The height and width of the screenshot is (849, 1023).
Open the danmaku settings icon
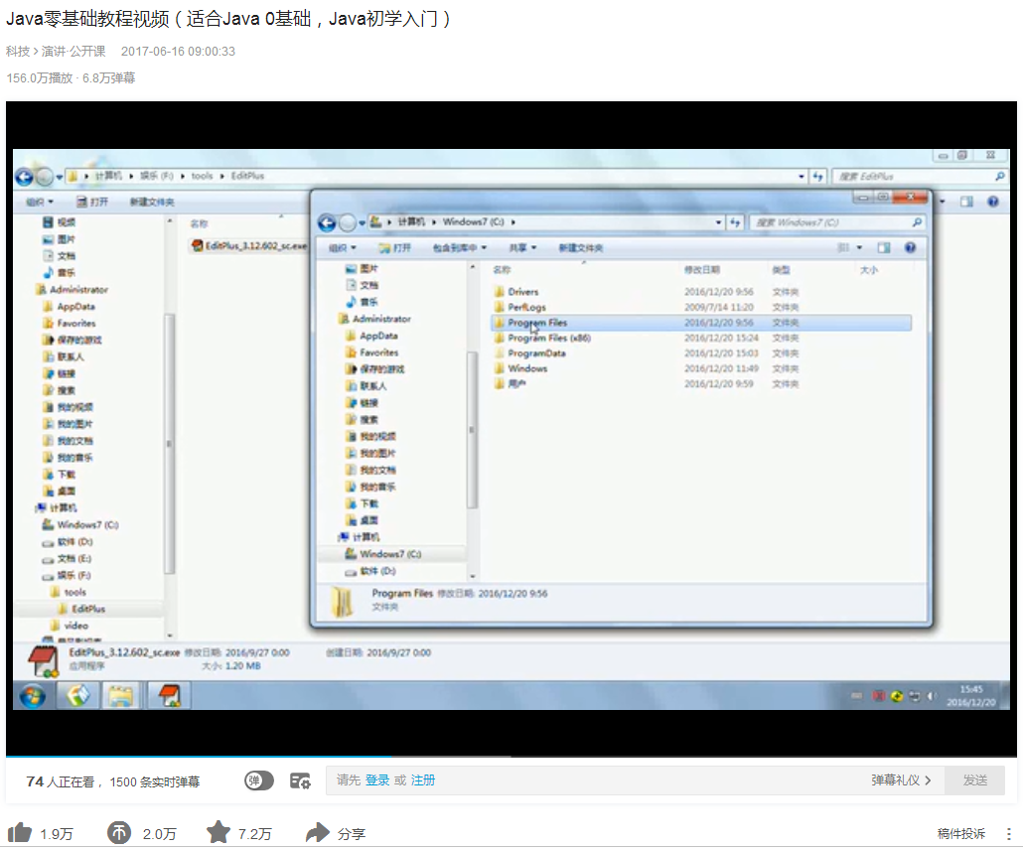pos(300,780)
